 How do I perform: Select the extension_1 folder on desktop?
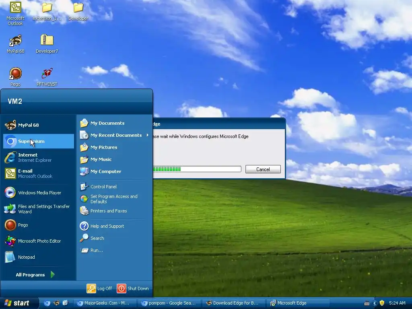click(x=47, y=12)
